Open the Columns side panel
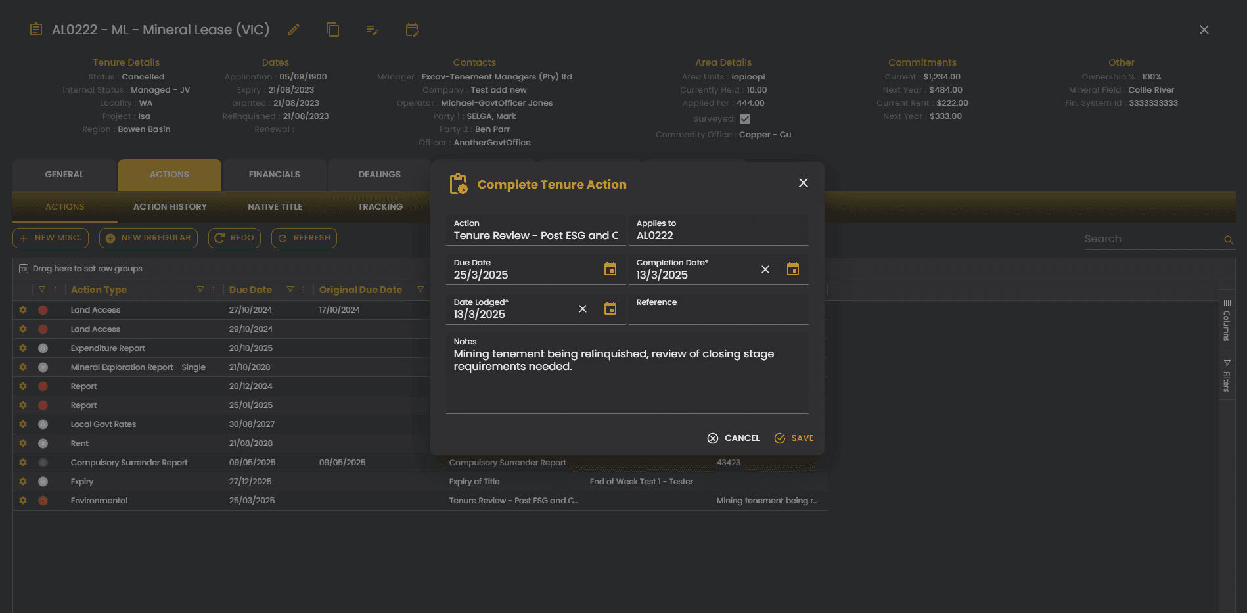 tap(1227, 321)
